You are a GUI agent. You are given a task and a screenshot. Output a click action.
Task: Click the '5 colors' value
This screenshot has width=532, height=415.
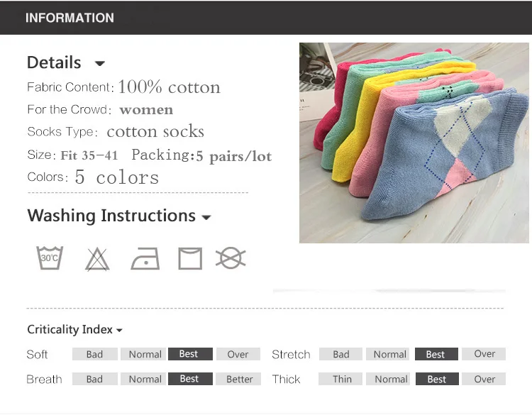(117, 177)
